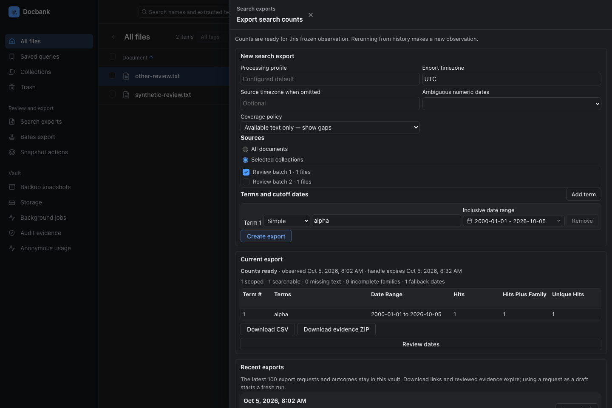Click the Background jobs activity icon

click(12, 218)
